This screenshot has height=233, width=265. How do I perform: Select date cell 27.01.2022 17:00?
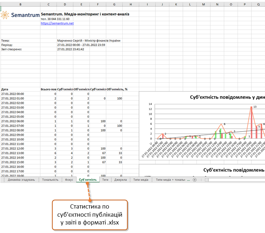click(20, 171)
